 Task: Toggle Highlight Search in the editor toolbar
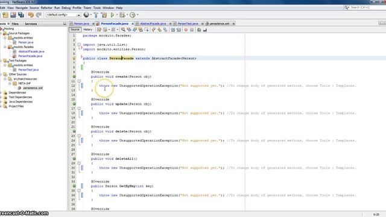point(141,30)
